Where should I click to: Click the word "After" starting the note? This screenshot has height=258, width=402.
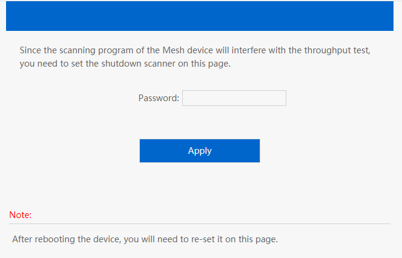tap(22, 239)
